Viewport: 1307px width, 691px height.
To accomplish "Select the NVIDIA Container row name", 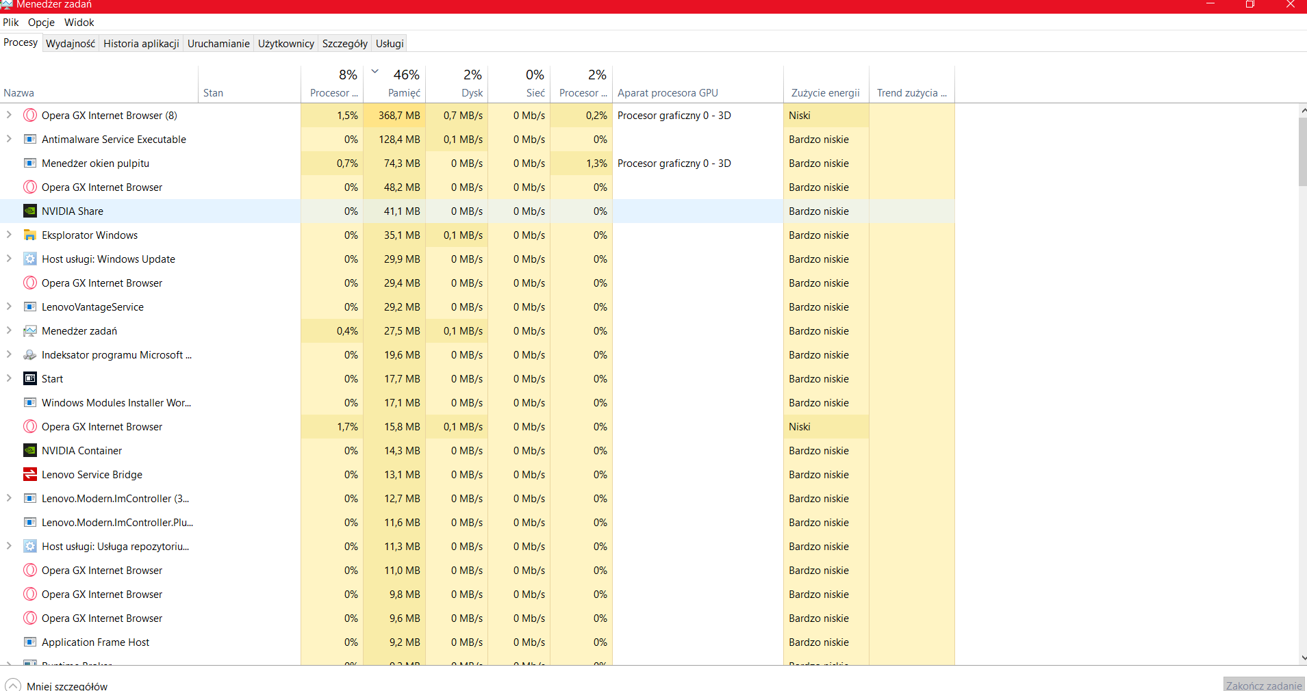I will click(x=81, y=451).
